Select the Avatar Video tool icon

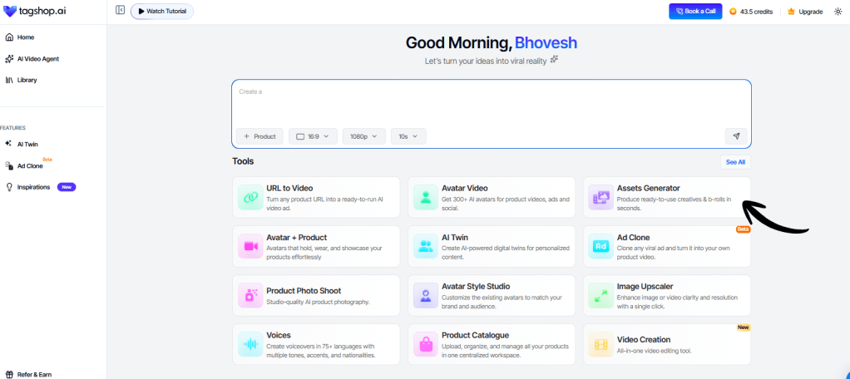point(426,197)
